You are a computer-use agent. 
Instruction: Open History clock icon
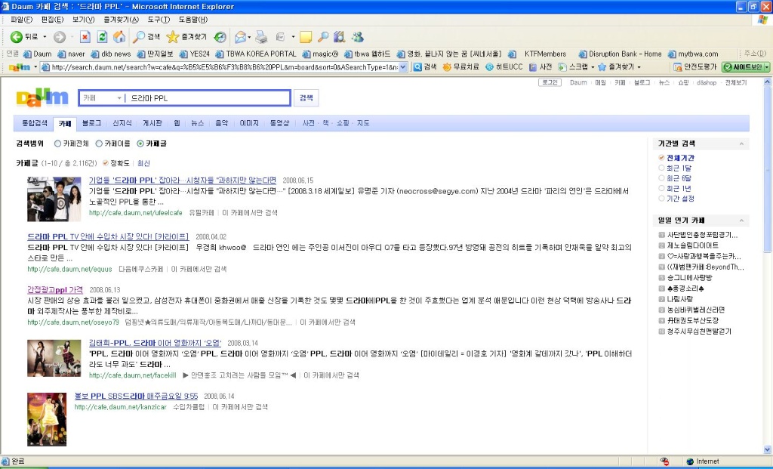click(220, 37)
